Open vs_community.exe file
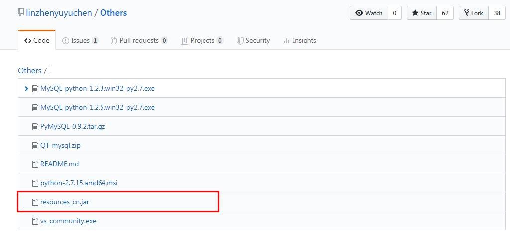This screenshot has height=231, width=510. coord(68,221)
